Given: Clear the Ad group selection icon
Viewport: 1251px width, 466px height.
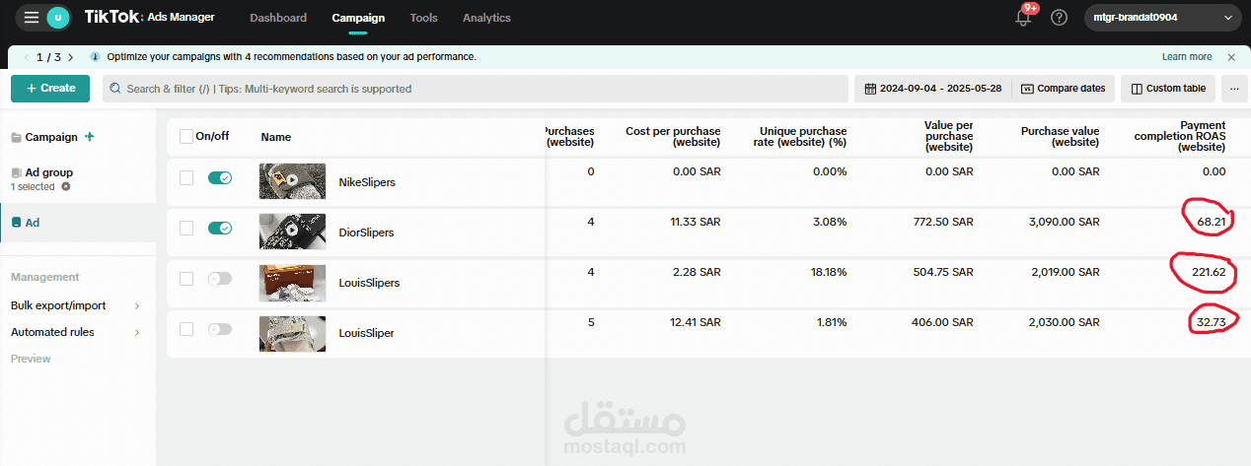Looking at the screenshot, I should click(x=66, y=186).
